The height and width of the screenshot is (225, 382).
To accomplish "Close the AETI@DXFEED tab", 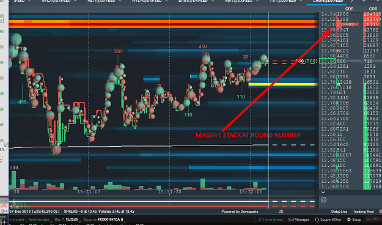I will (x=120, y=1).
